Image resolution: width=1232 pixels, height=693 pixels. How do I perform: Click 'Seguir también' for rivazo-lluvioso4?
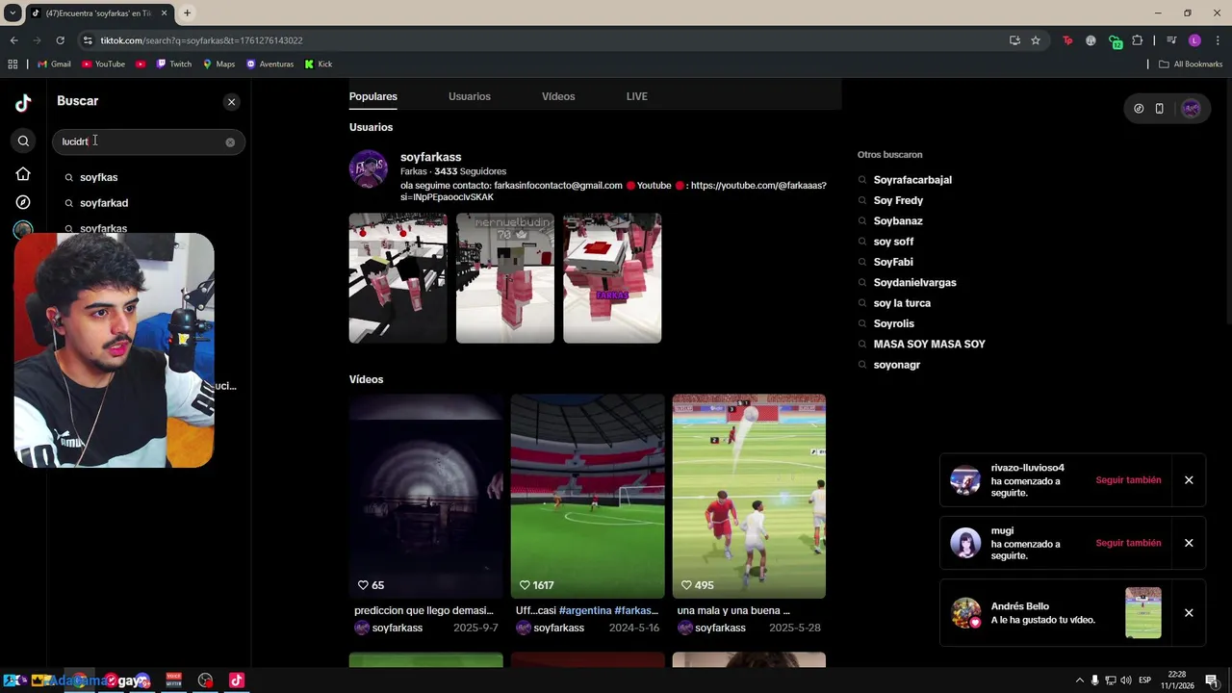[x=1128, y=480]
